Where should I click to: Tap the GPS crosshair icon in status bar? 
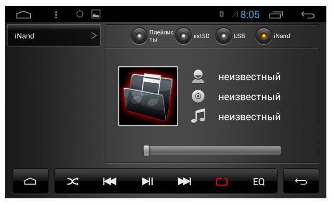80,14
